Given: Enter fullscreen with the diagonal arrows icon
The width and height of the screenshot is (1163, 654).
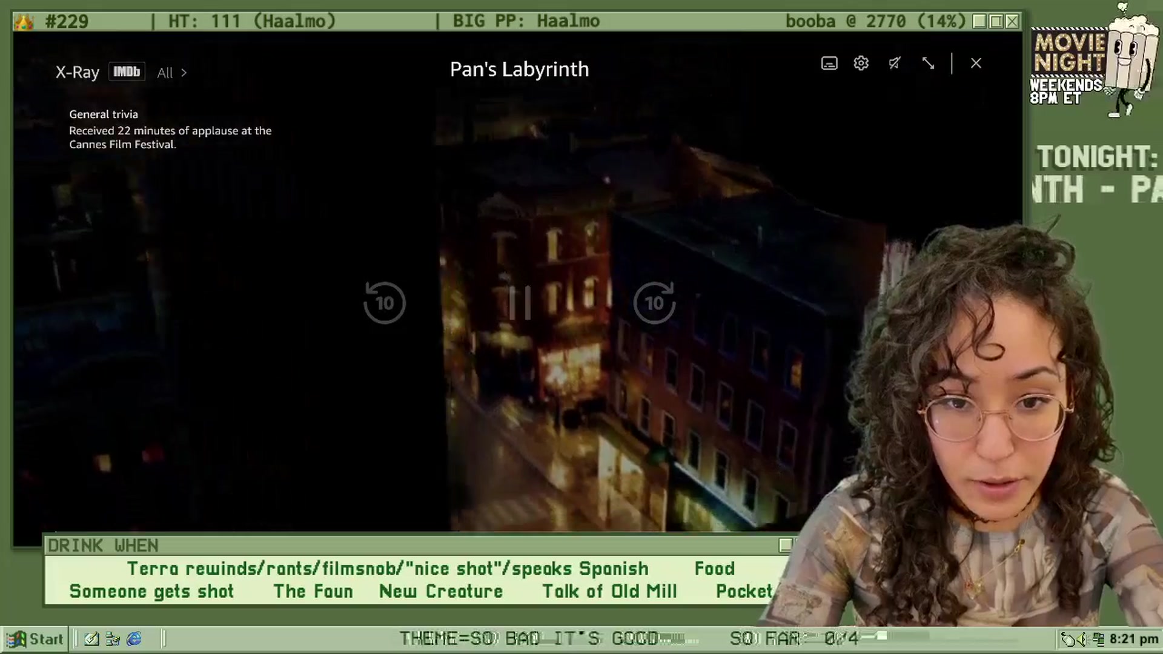Looking at the screenshot, I should (928, 63).
